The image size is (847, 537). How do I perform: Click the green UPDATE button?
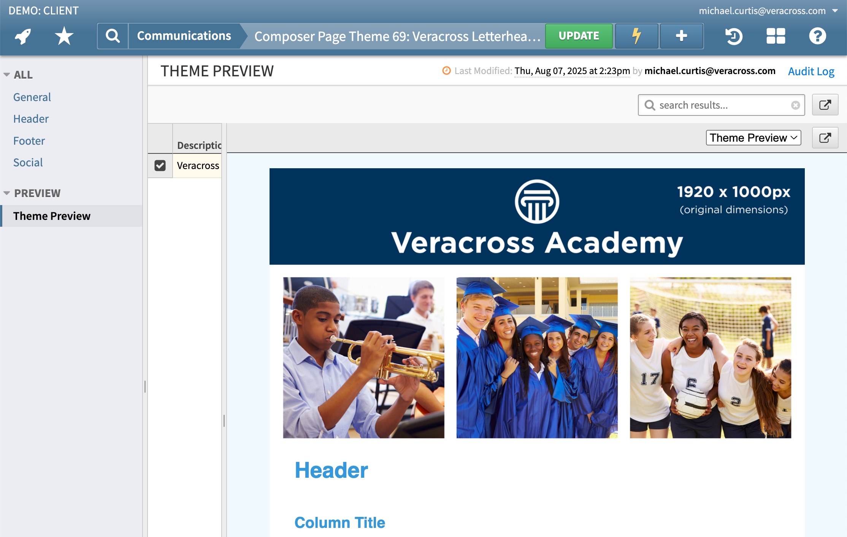(579, 36)
